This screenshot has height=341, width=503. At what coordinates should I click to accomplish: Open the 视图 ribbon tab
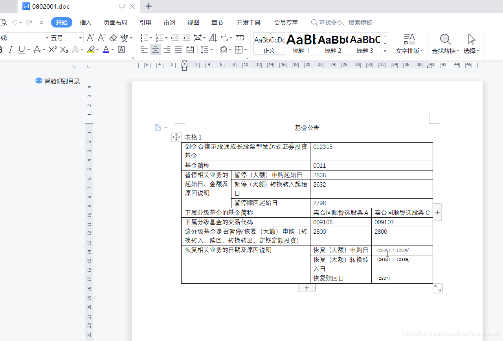[193, 22]
